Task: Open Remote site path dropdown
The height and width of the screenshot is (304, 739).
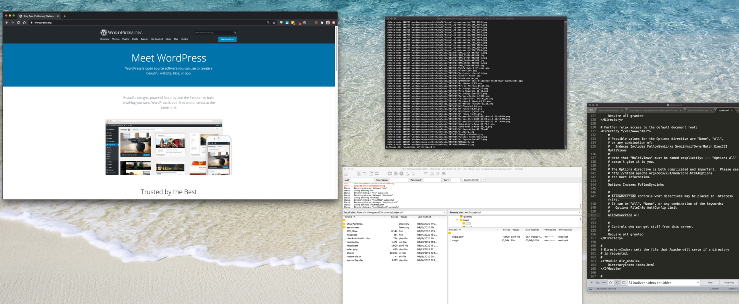Action: [x=579, y=212]
